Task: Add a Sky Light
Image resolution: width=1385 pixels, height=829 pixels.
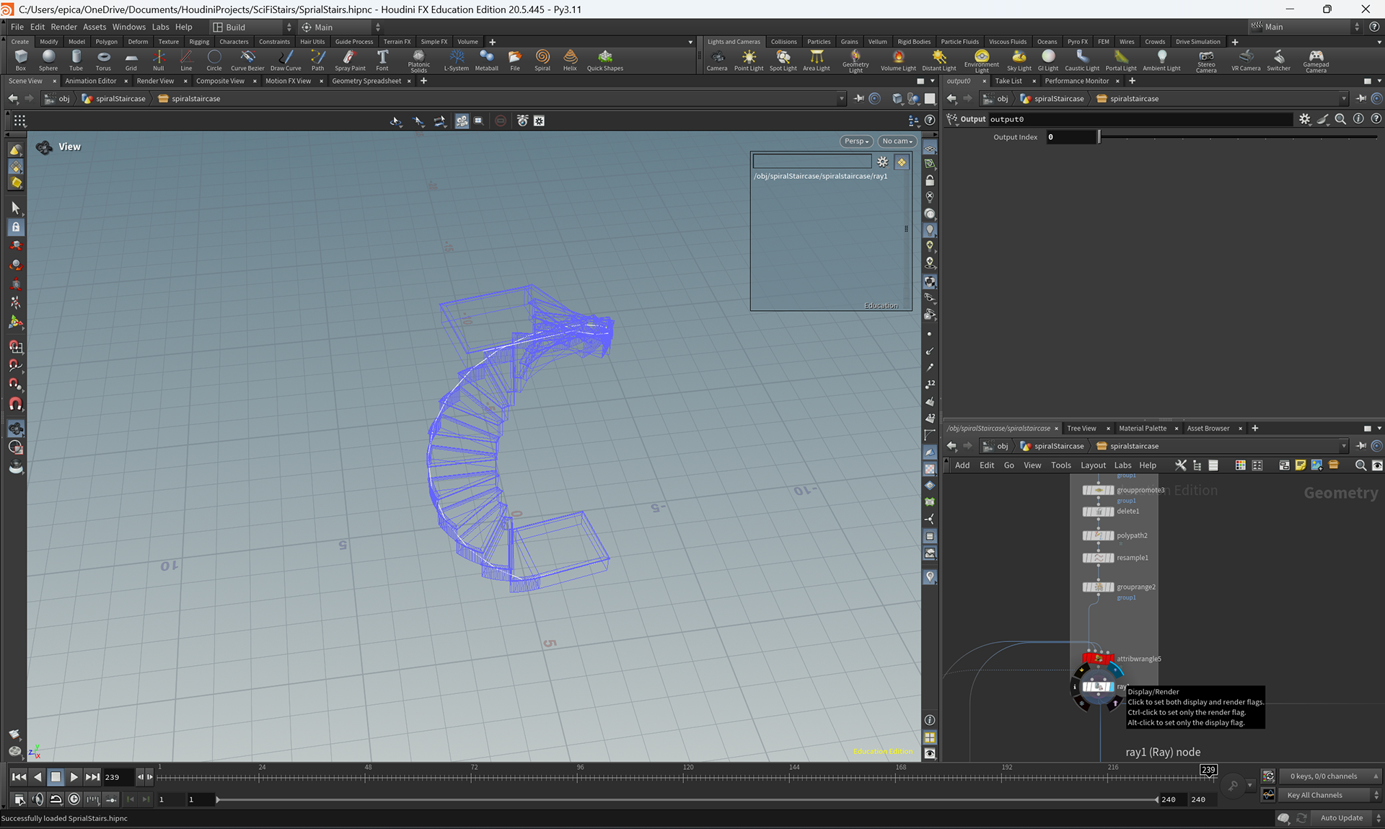Action: tap(1019, 60)
